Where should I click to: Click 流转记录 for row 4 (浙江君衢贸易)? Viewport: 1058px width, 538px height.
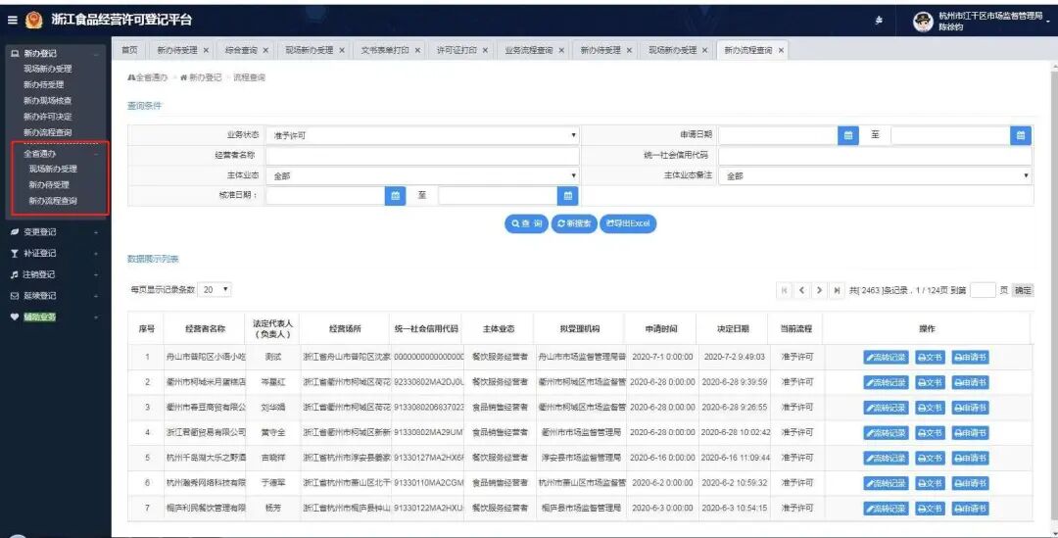click(886, 433)
